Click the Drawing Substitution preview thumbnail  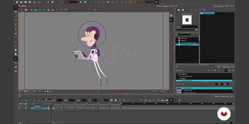187,20
